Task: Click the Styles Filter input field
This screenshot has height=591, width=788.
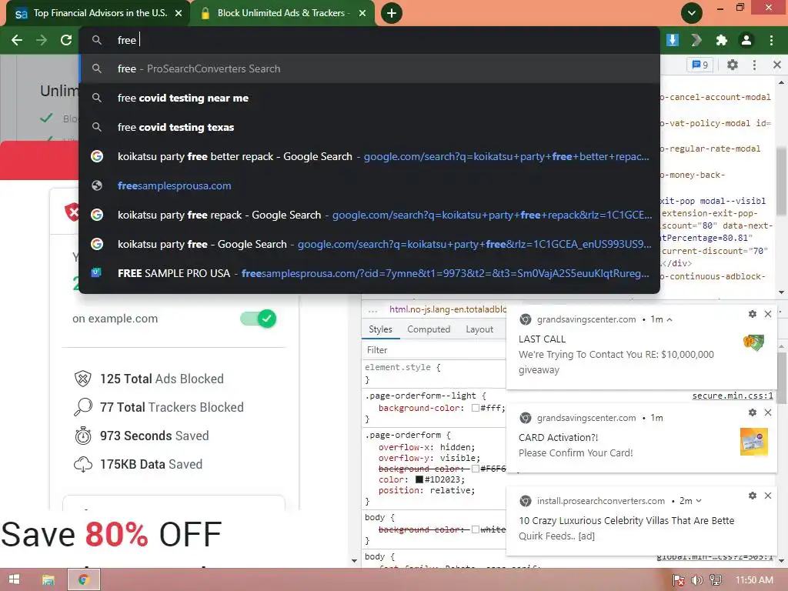Action: pos(435,350)
